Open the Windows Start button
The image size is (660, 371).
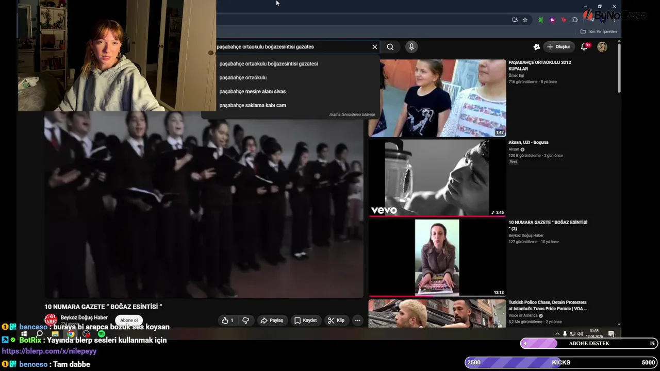pos(24,334)
